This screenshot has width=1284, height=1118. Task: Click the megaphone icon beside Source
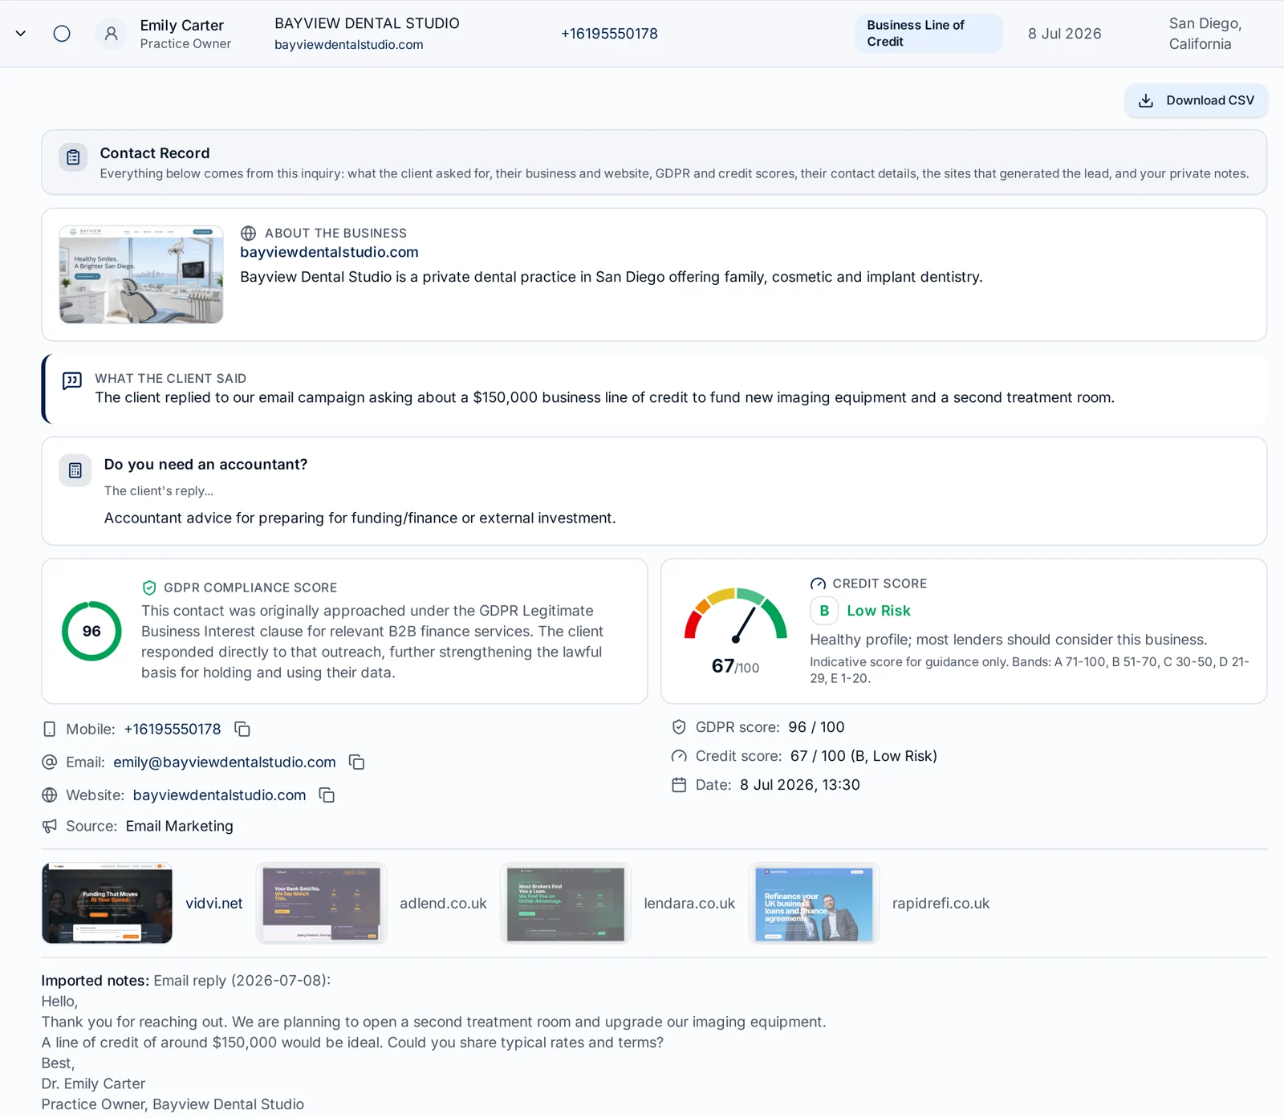(49, 826)
